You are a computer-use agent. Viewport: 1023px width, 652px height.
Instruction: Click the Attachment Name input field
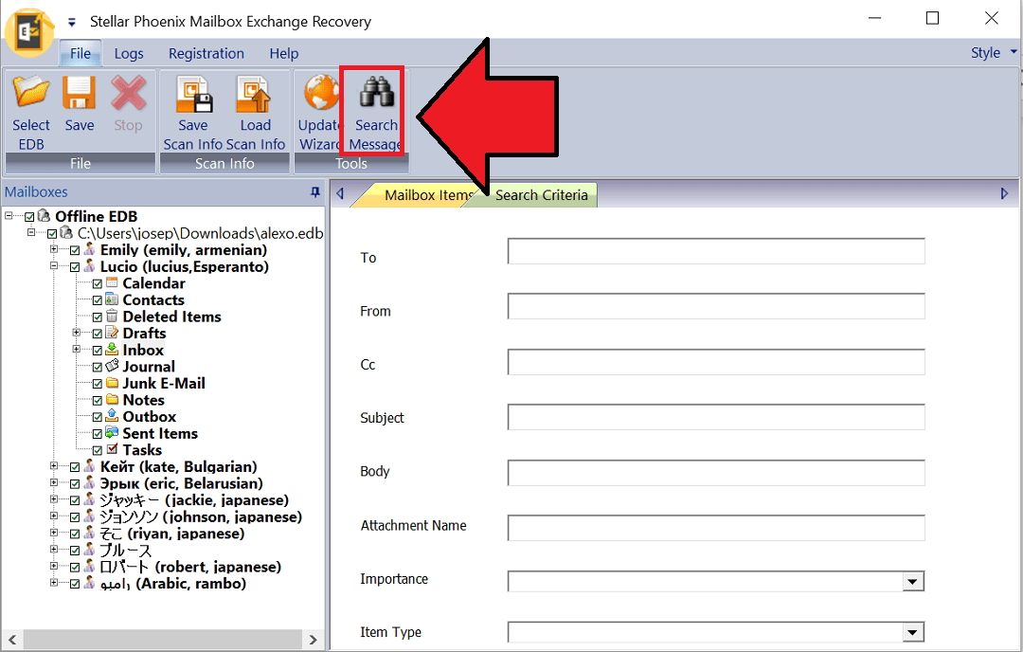click(716, 528)
